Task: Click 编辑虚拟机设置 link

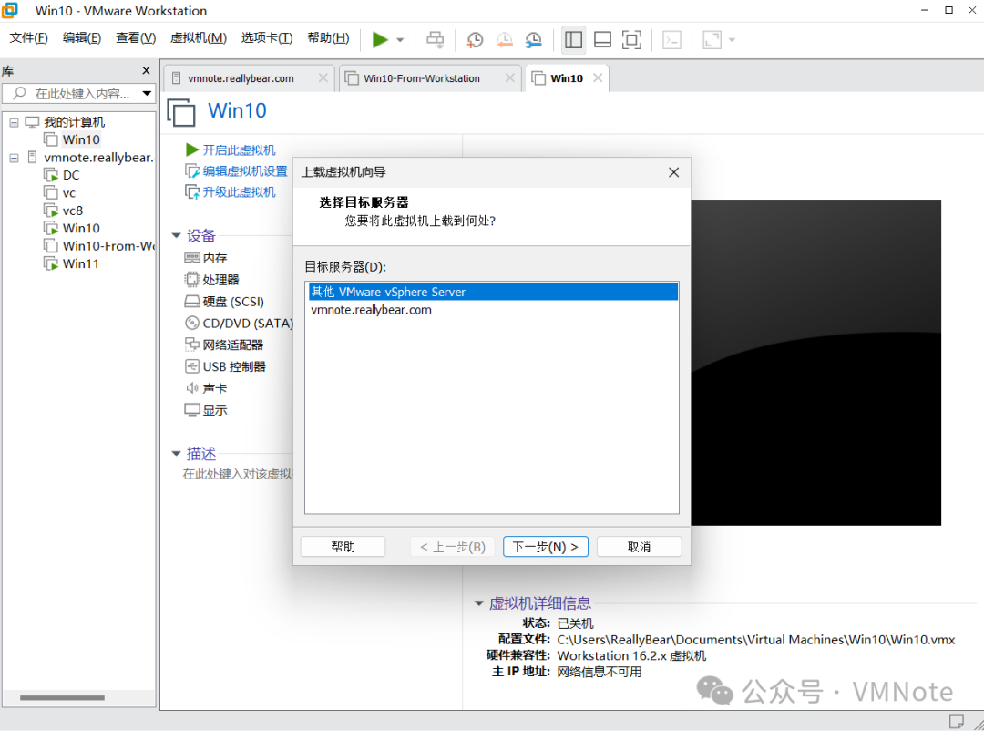Action: [x=245, y=170]
